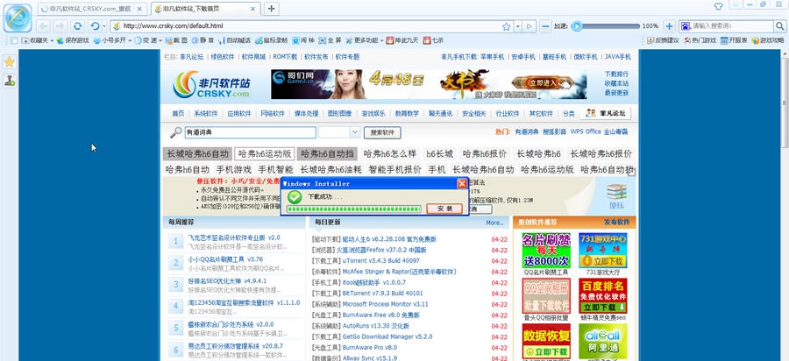The image size is (789, 361).
Task: Click the address bar URL field
Action: click(x=307, y=26)
